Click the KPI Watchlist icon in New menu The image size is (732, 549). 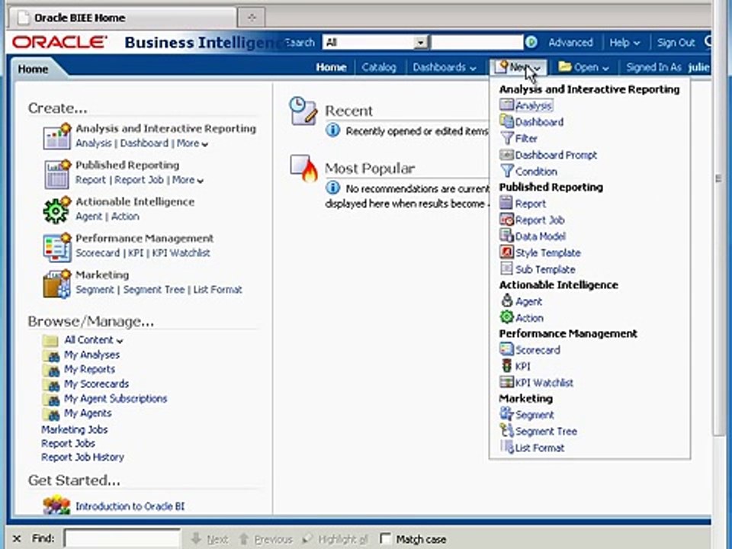pyautogui.click(x=506, y=382)
